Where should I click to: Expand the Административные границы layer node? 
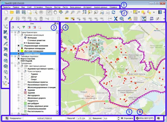coord(19,68)
